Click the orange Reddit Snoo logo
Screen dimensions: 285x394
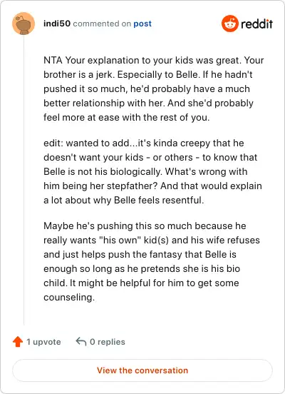[230, 24]
